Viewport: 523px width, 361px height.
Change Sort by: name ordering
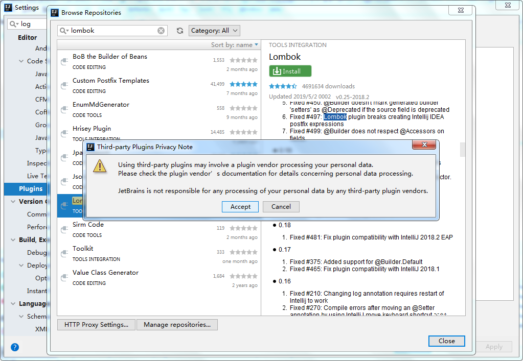(235, 44)
